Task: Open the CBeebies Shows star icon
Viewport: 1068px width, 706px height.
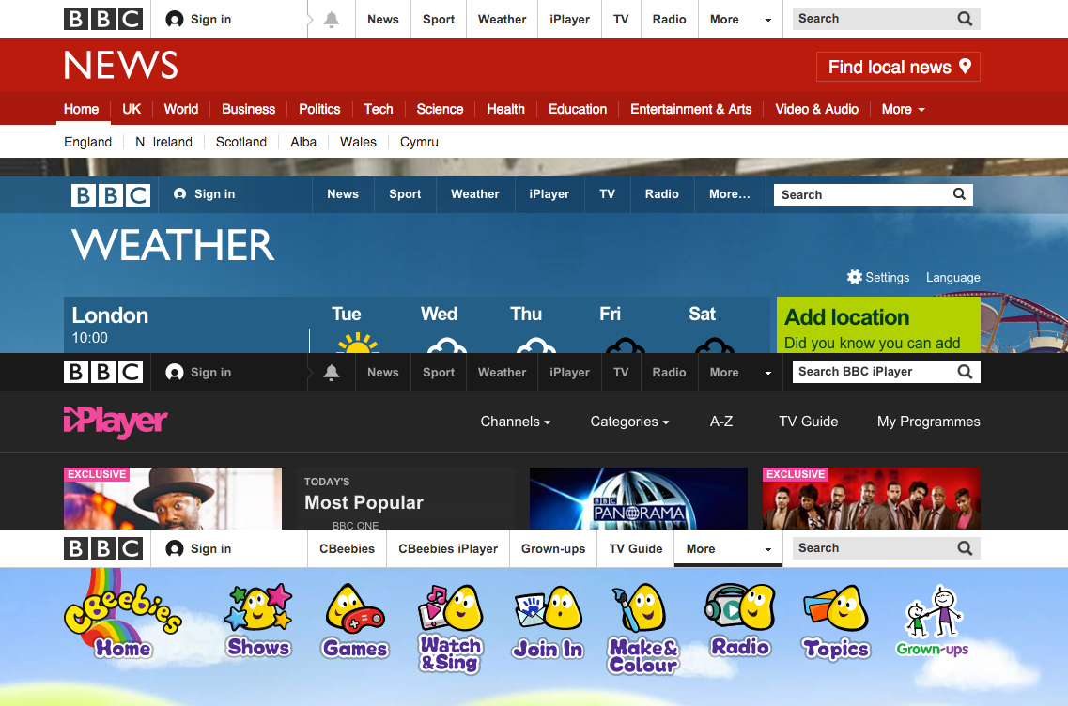Action: pos(258,615)
